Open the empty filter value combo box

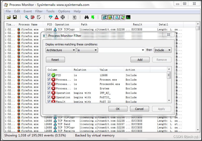point(122,50)
